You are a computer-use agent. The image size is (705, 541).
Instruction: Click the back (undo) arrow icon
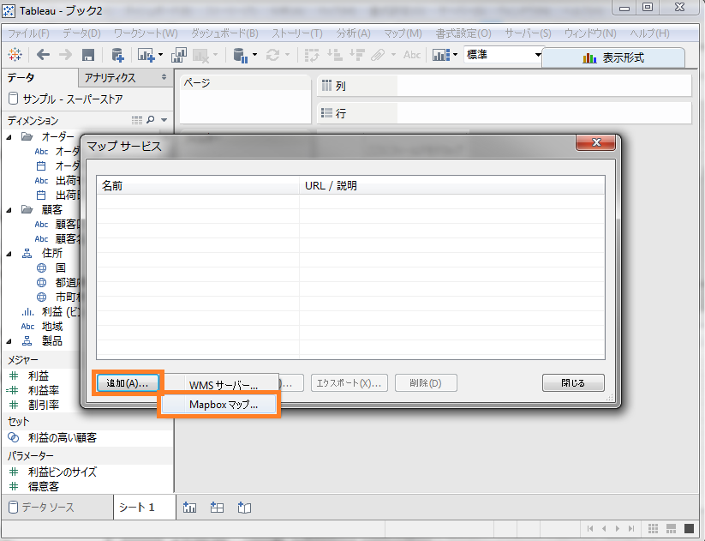point(43,55)
